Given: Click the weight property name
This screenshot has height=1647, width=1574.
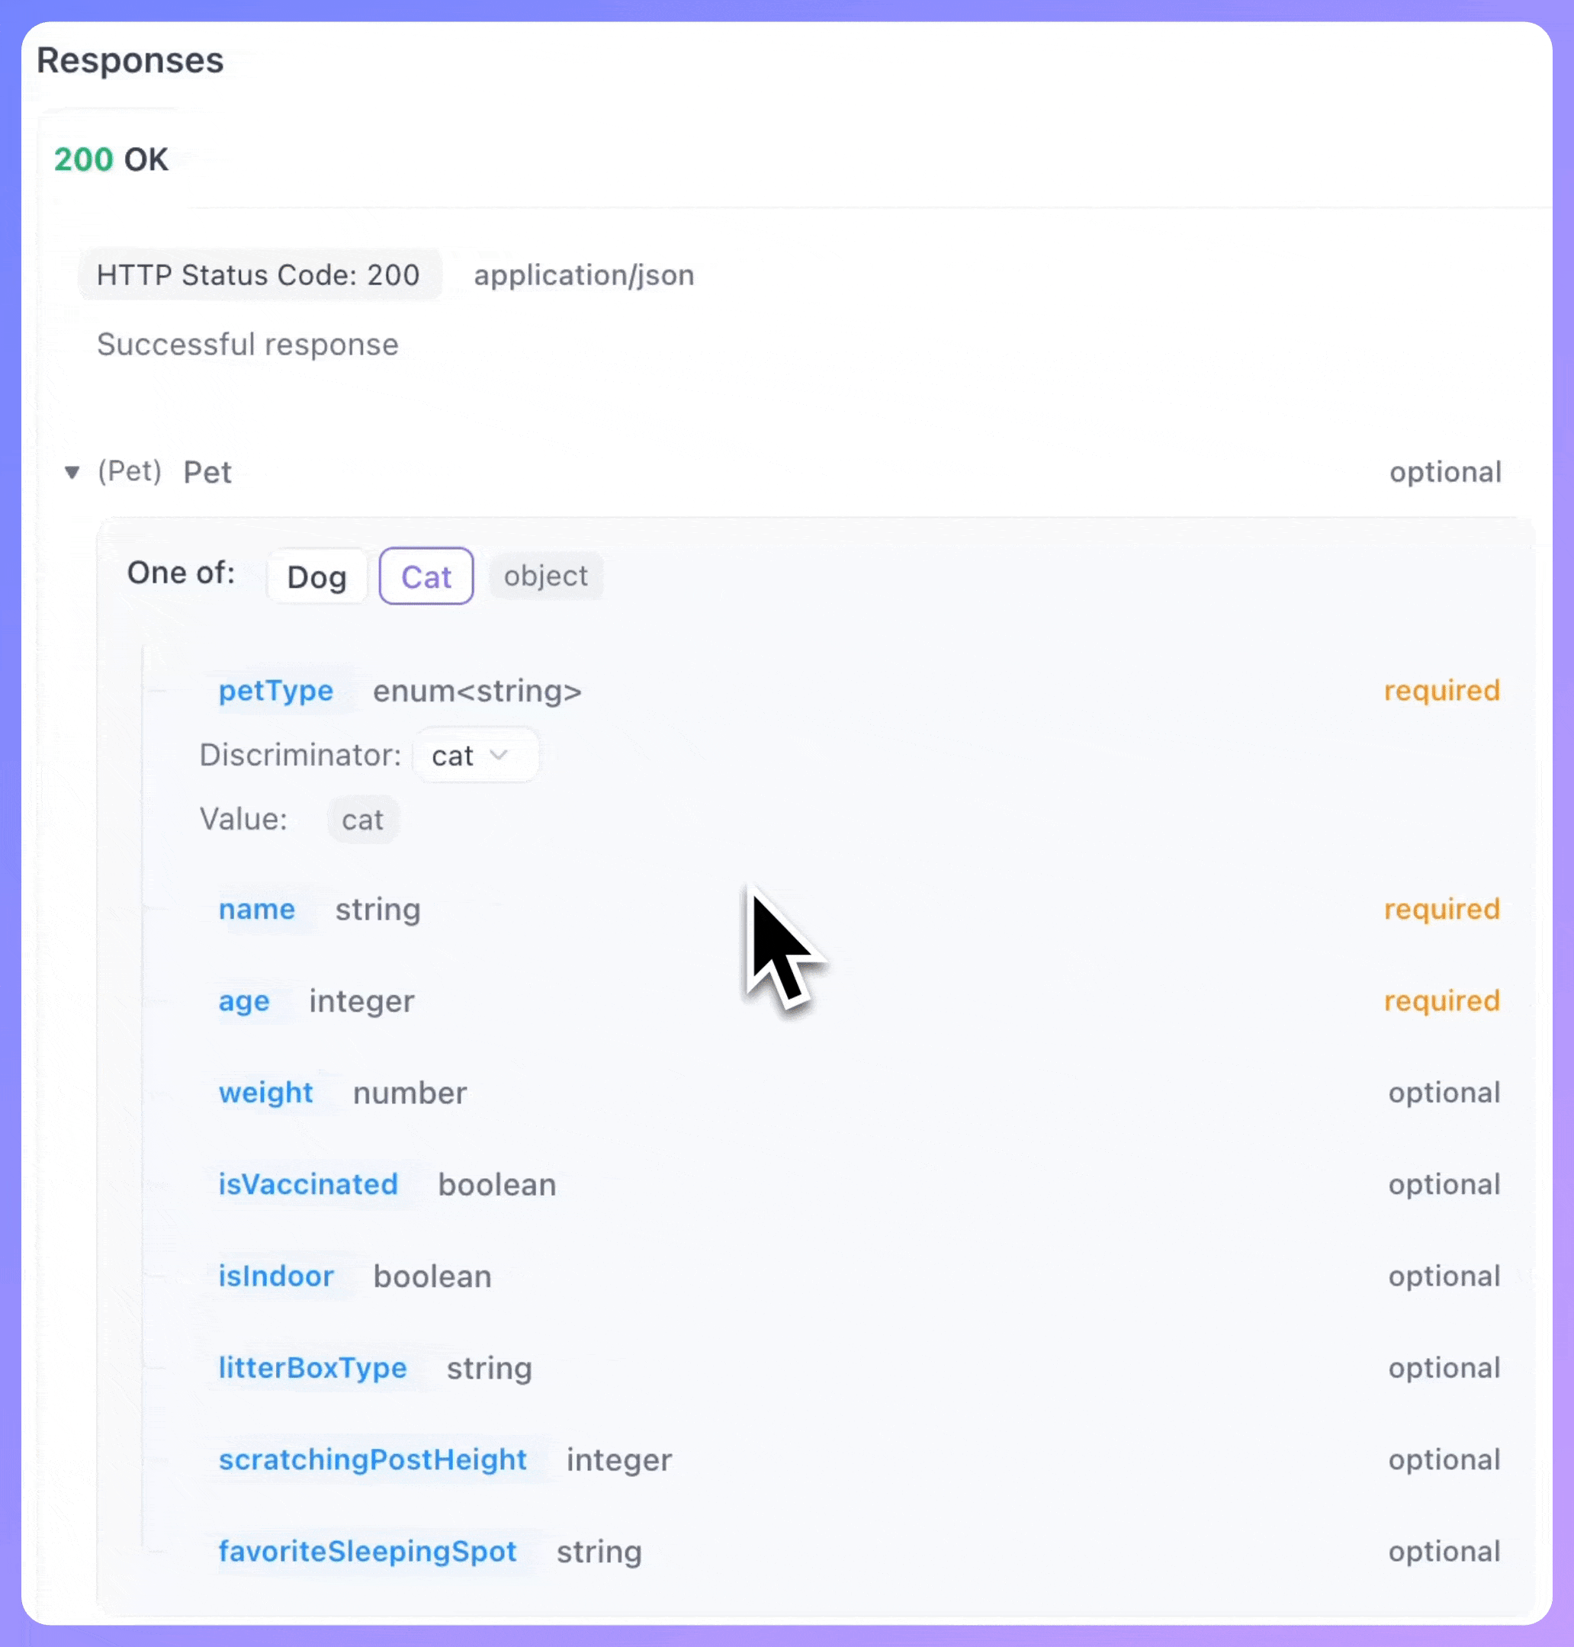Looking at the screenshot, I should (266, 1093).
